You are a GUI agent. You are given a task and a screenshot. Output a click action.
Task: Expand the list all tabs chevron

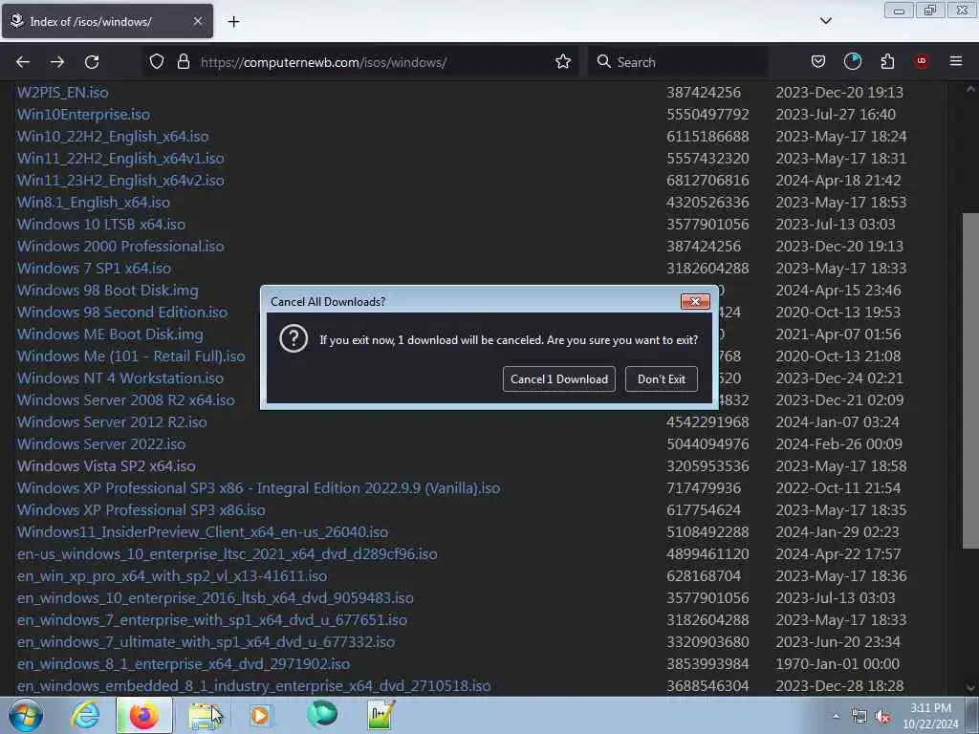tap(825, 21)
